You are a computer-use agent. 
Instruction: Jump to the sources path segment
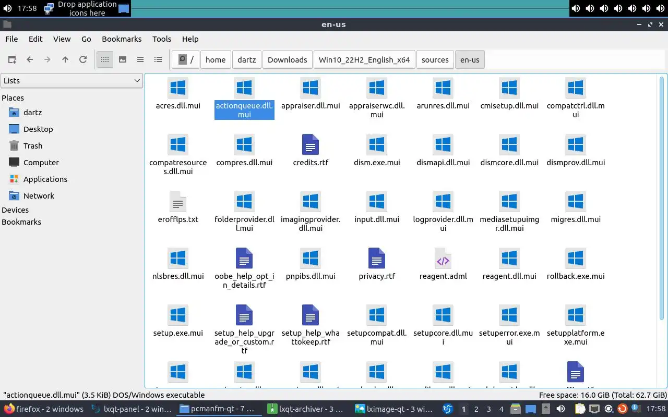435,59
